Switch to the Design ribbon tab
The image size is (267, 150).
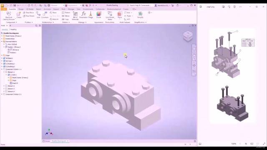[x=21, y=9]
